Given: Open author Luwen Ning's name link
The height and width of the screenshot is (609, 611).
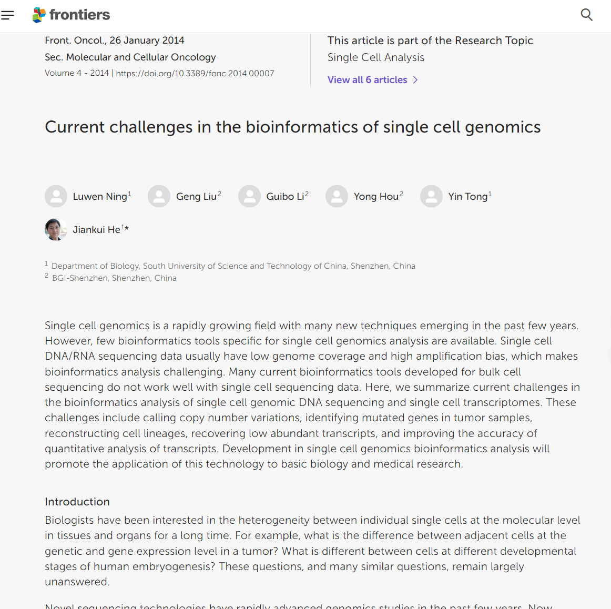Looking at the screenshot, I should 100,197.
